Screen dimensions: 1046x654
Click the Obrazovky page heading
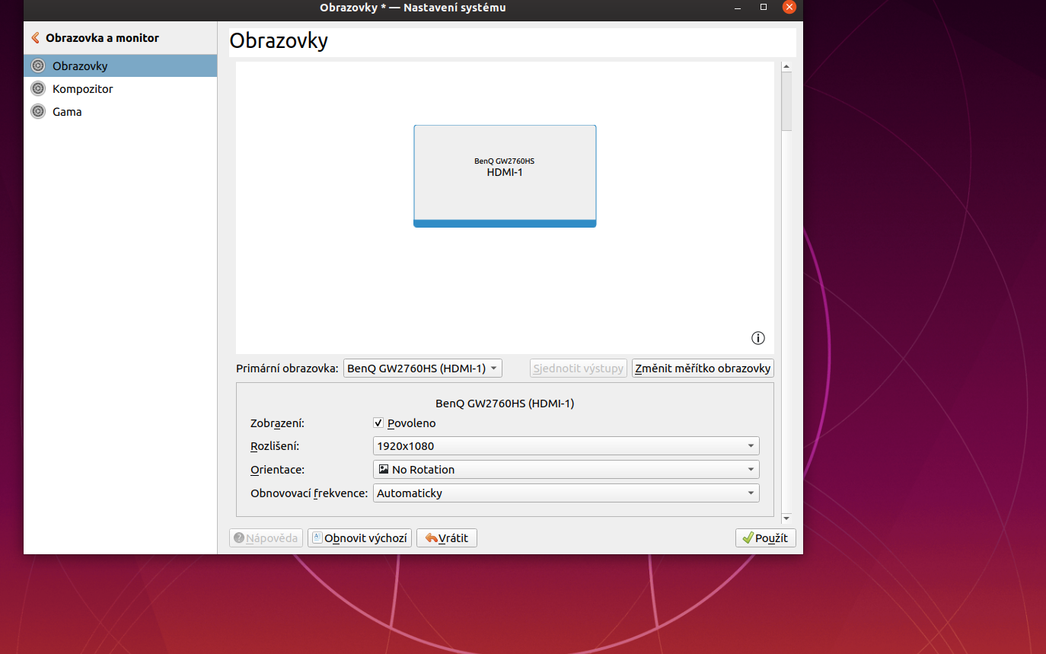click(279, 40)
